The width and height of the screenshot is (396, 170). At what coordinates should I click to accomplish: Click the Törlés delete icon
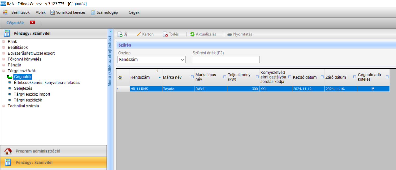point(165,34)
